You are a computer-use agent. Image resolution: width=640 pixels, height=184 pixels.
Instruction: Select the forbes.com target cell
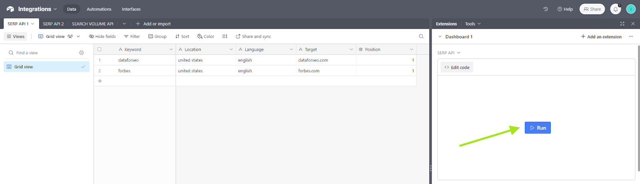coord(326,71)
